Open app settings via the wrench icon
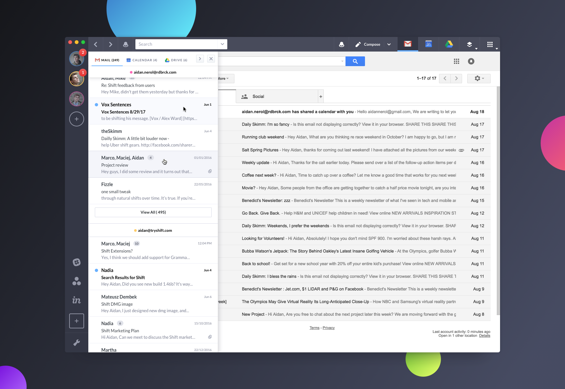 (76, 342)
